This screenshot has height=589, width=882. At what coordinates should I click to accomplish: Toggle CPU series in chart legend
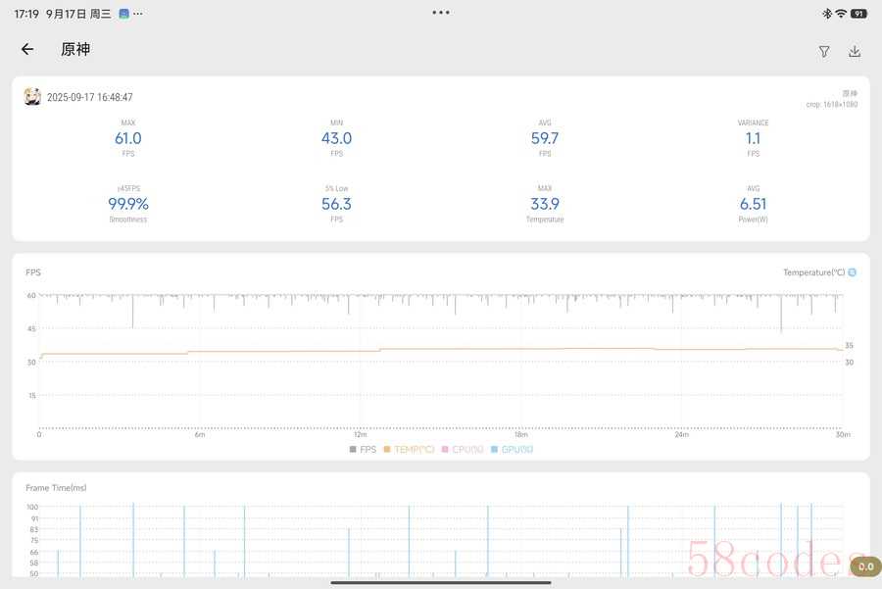pos(463,450)
